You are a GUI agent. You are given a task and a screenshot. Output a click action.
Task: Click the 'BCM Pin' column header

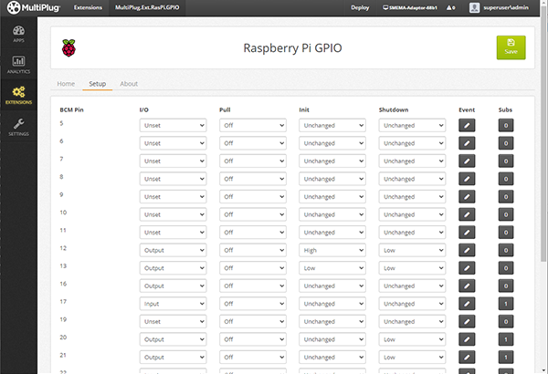pos(71,109)
